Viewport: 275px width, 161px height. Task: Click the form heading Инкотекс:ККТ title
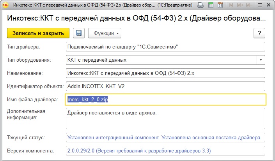pos(136,18)
